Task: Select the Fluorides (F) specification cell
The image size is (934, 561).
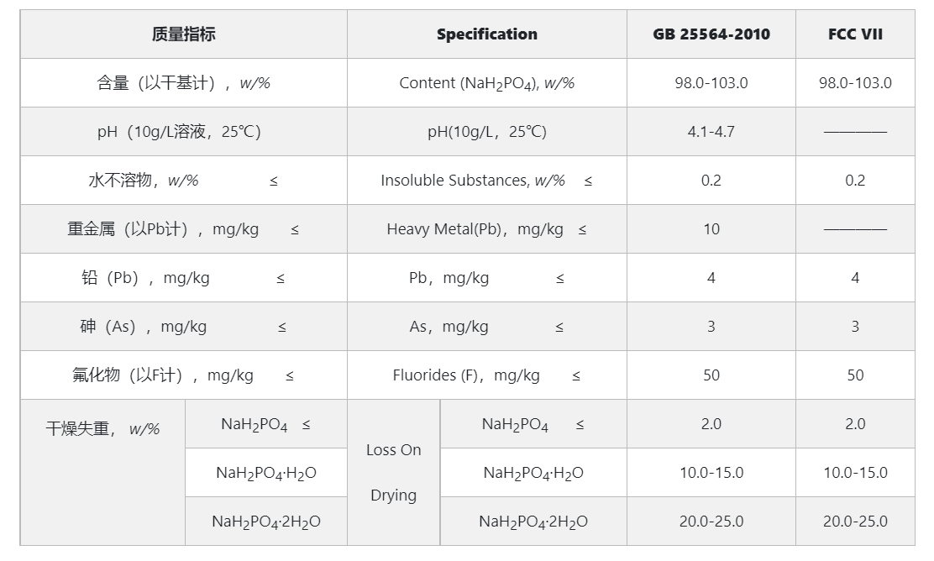Action: pos(486,375)
